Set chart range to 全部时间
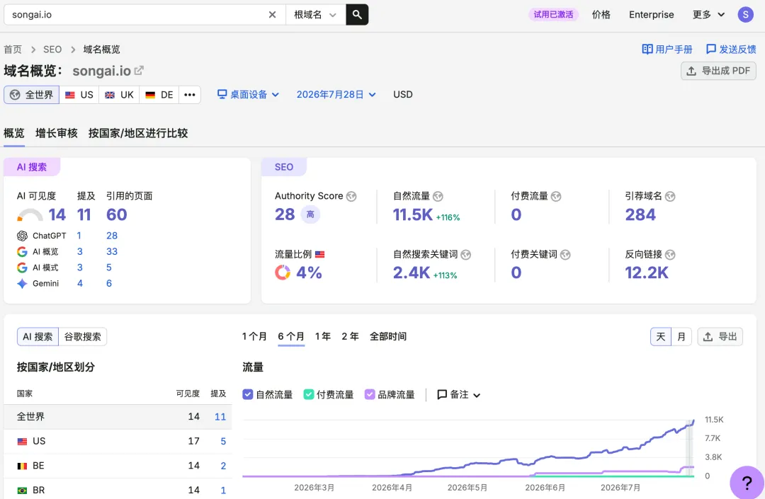 click(x=388, y=337)
